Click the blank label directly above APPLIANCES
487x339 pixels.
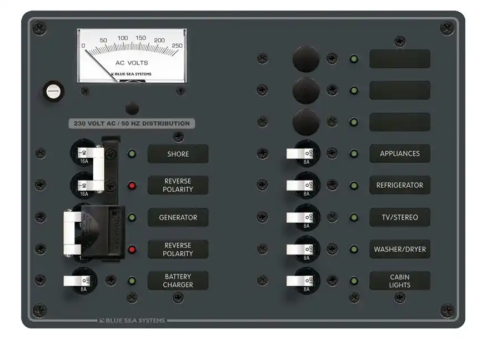(x=400, y=122)
